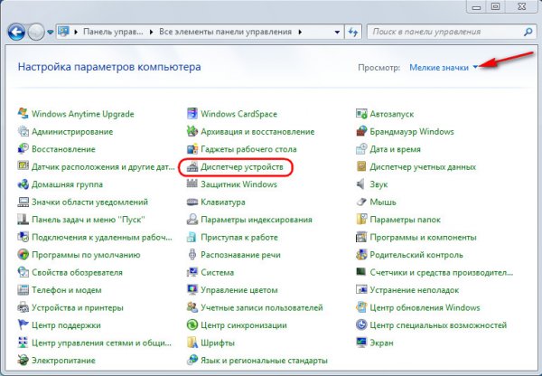The width and height of the screenshot is (542, 376).
Task: Click the Электропитание icon
Action: point(23,360)
